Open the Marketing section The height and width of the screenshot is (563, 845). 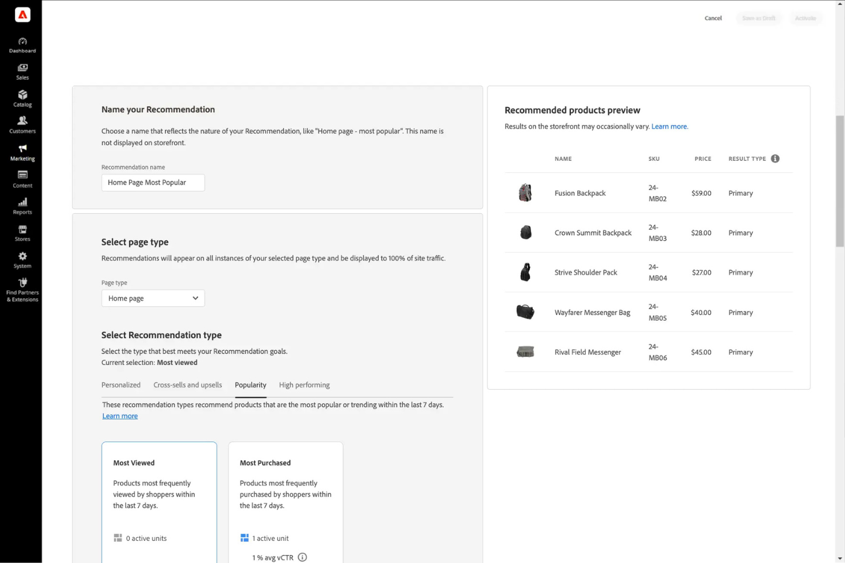point(22,152)
